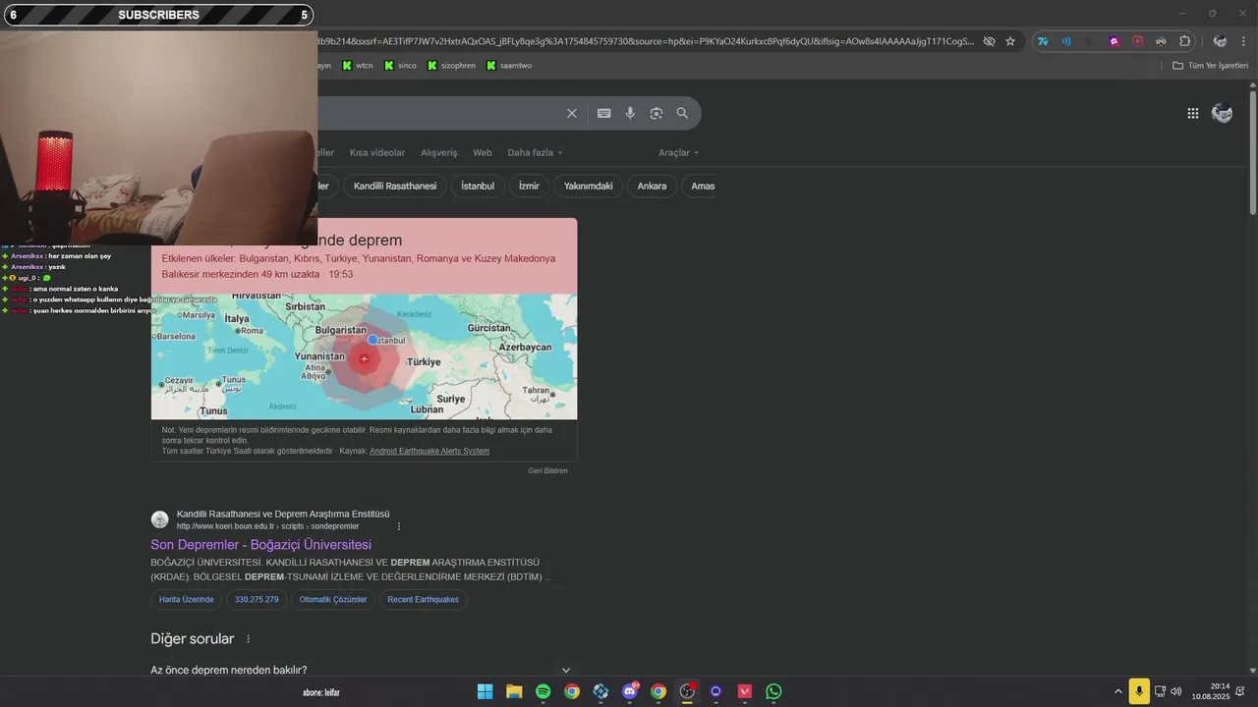Open the Google account avatar menu
Viewport: 1258px width, 707px height.
click(1223, 113)
